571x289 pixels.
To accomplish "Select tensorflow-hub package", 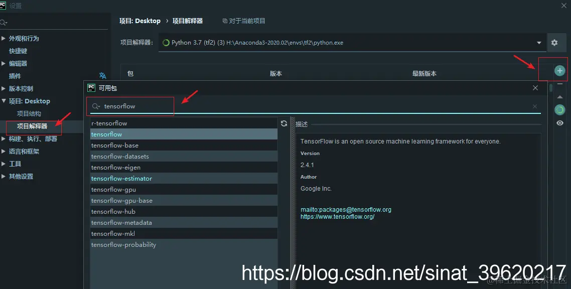I will click(x=184, y=211).
